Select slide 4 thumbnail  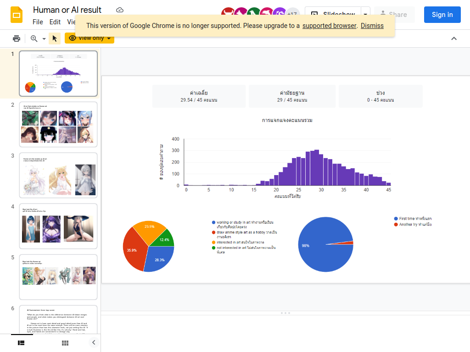[x=58, y=226]
